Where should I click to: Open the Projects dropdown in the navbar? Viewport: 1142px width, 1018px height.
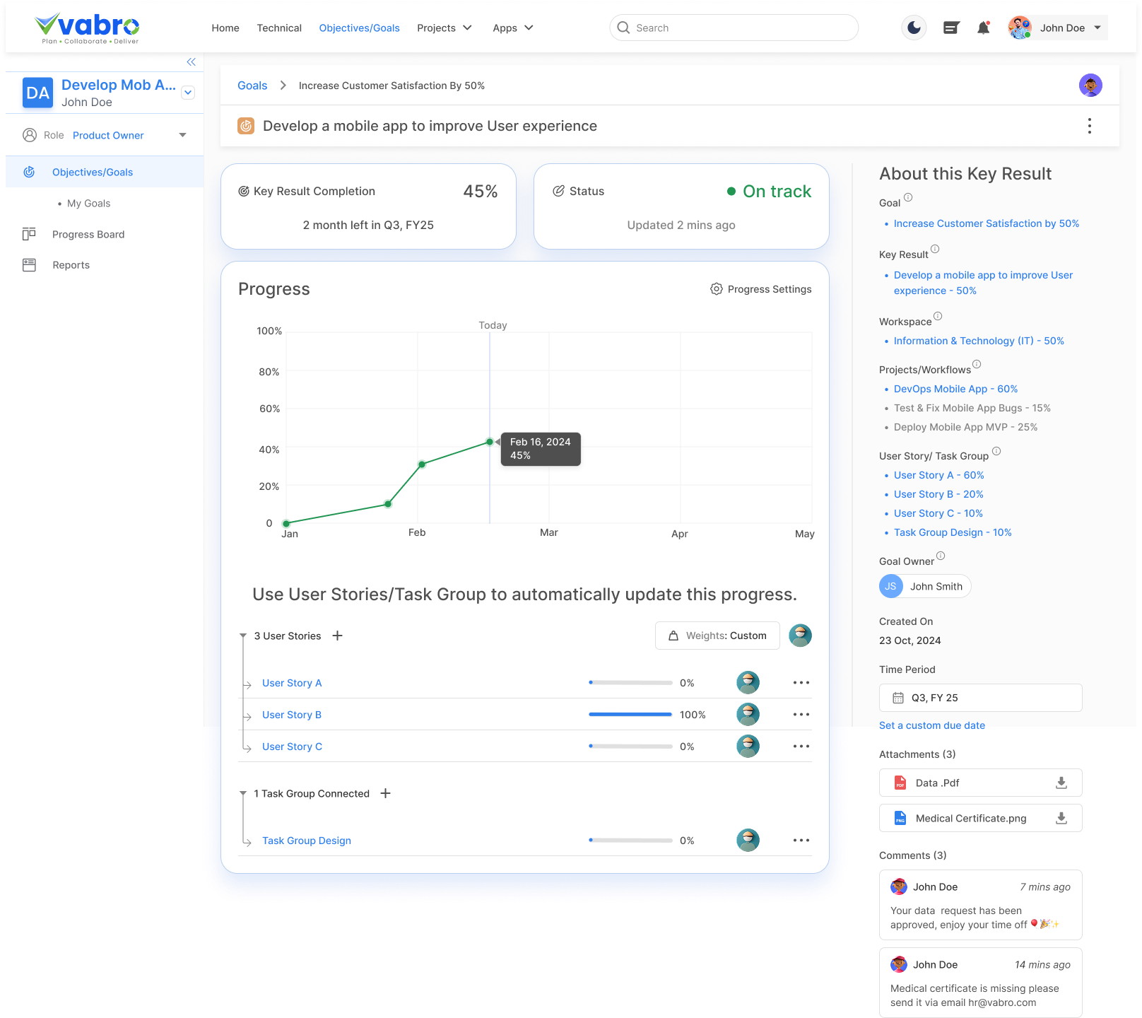[445, 28]
